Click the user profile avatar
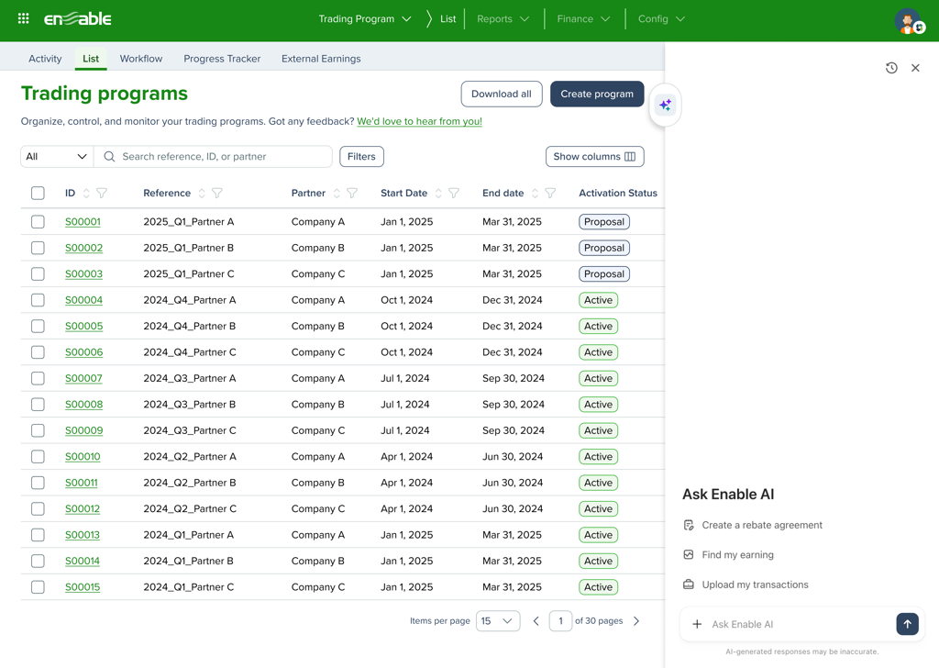 [x=908, y=20]
